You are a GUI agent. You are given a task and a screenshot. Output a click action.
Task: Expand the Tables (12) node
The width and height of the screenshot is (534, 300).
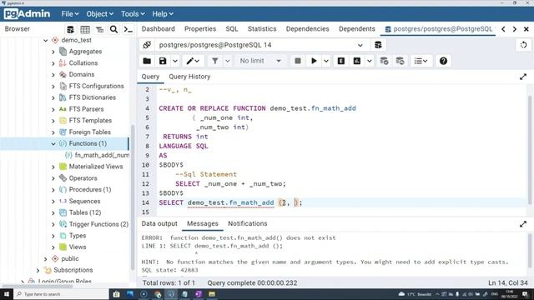(x=53, y=213)
